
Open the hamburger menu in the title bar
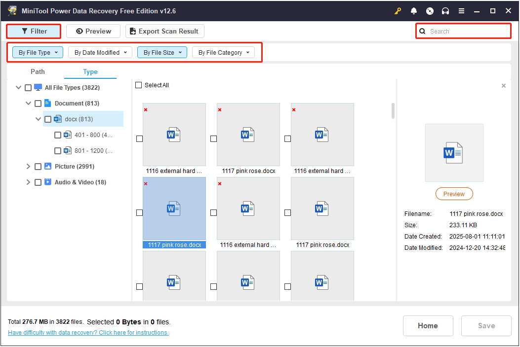tap(461, 10)
